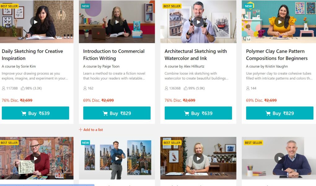Viewport: 316px width, 186px height.
Task: Click thumbs-up rating icon showing 98% (3.3K)
Action: click(x=23, y=88)
